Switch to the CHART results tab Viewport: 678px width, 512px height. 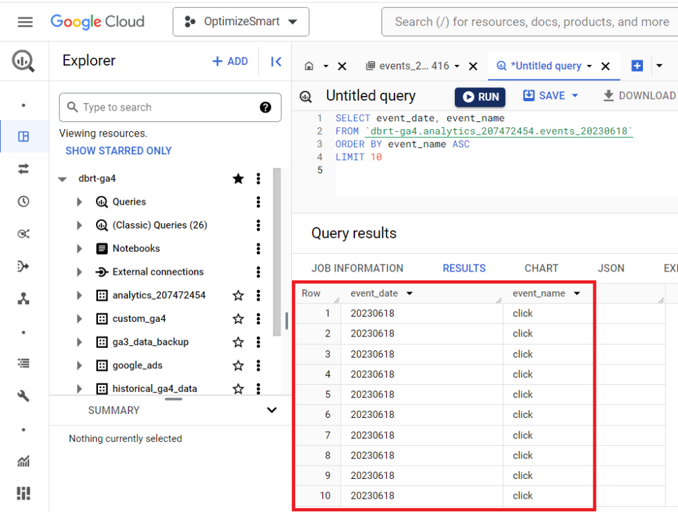coord(542,268)
